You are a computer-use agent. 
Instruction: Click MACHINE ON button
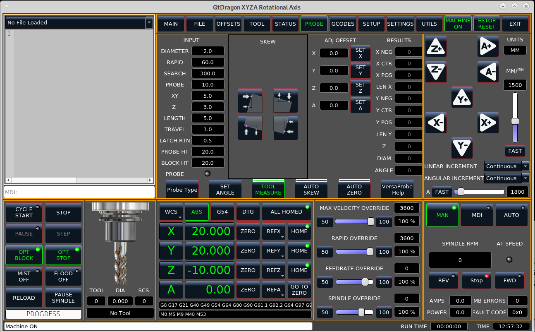(458, 24)
